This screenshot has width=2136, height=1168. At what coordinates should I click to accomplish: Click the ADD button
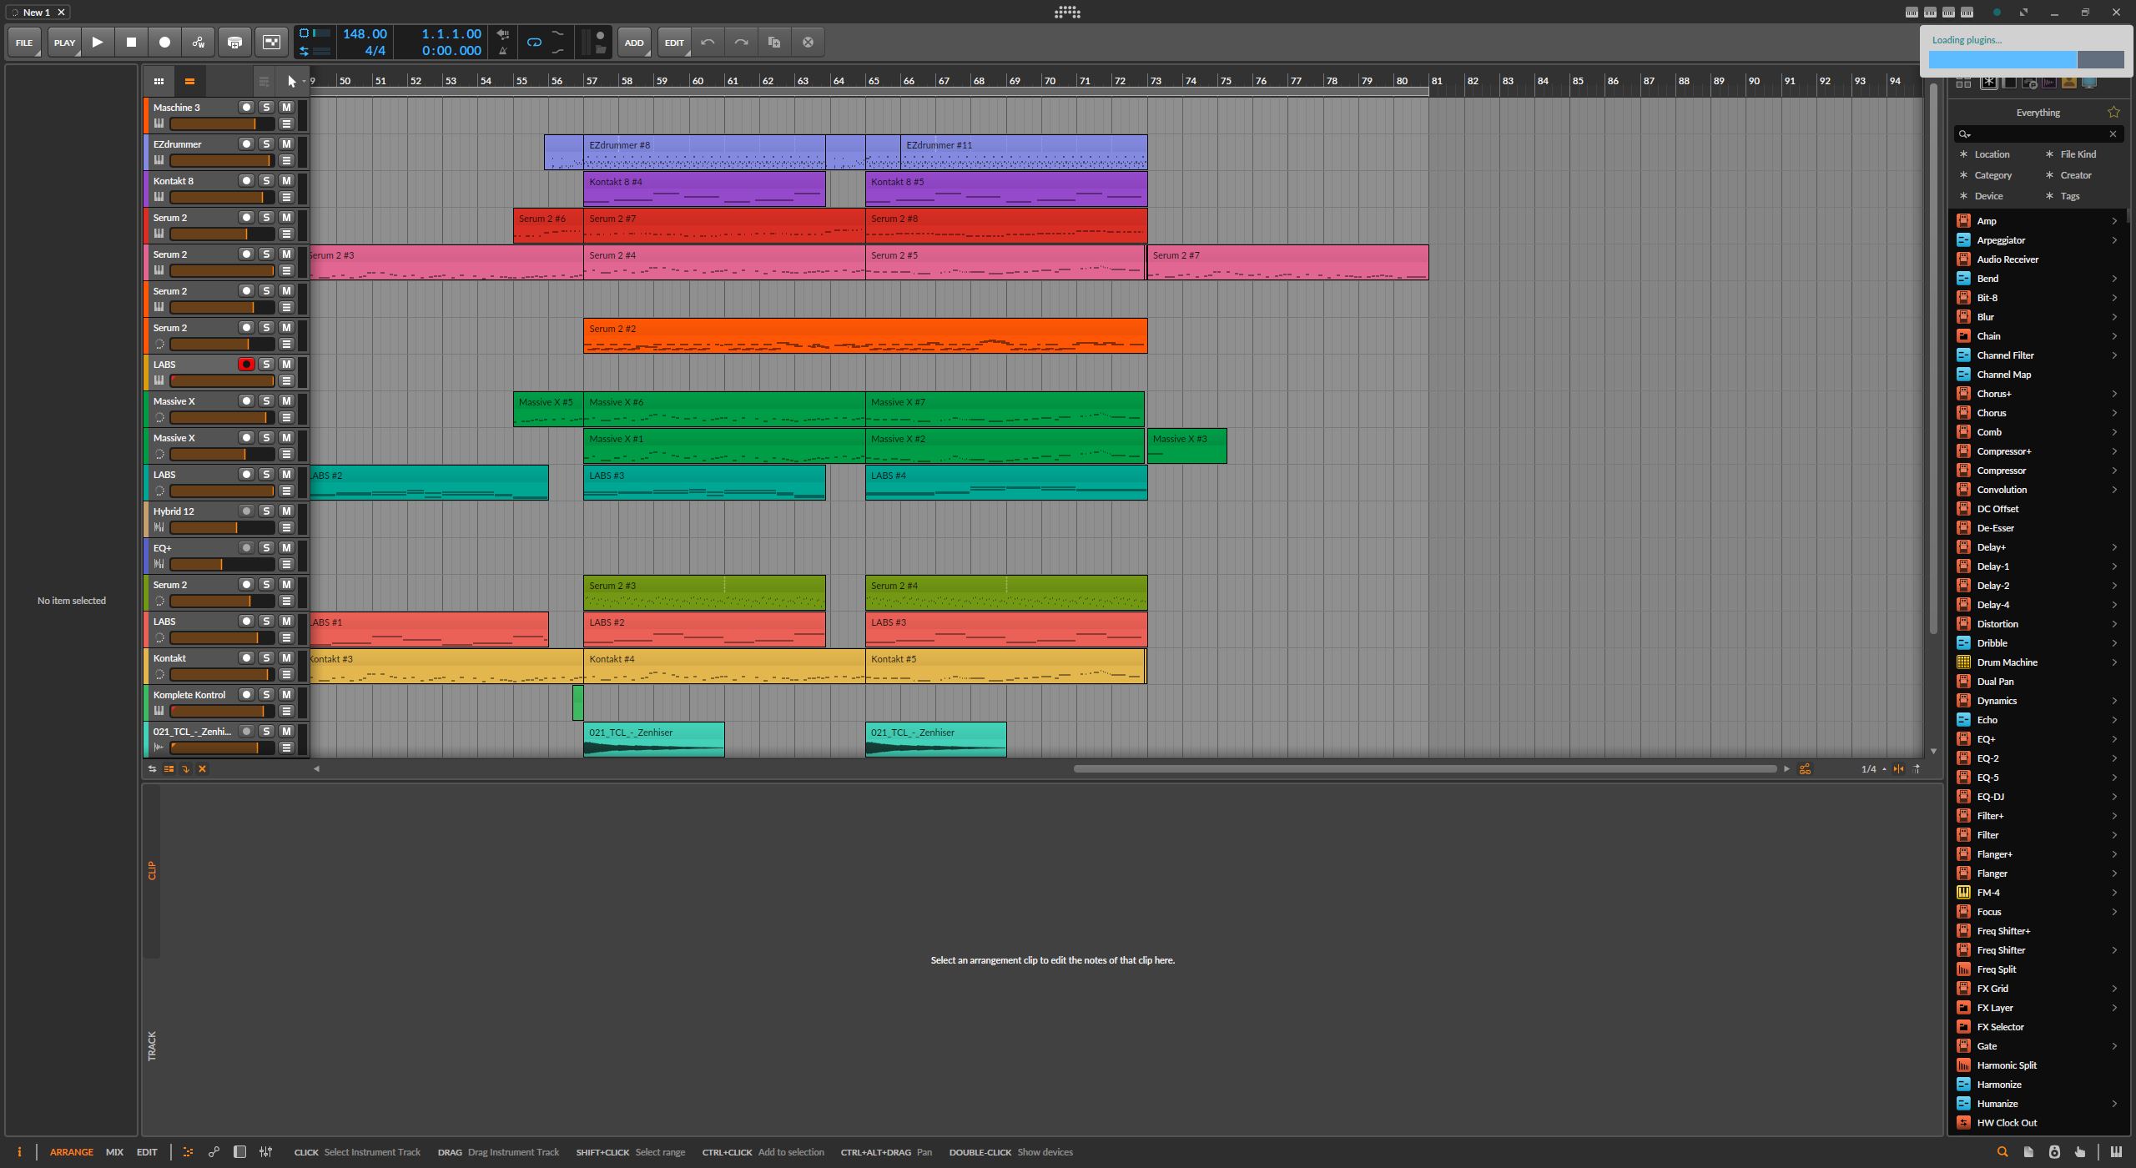(x=634, y=43)
